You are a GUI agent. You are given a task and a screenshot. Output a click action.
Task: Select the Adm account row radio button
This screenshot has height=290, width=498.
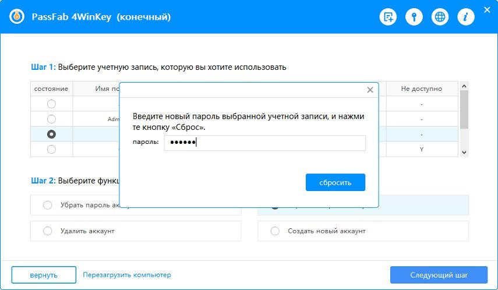(x=51, y=119)
